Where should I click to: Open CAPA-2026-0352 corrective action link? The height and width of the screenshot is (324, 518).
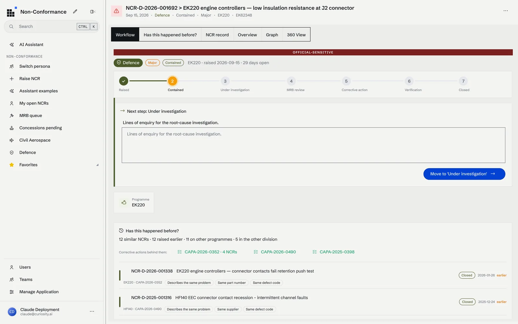tap(207, 252)
